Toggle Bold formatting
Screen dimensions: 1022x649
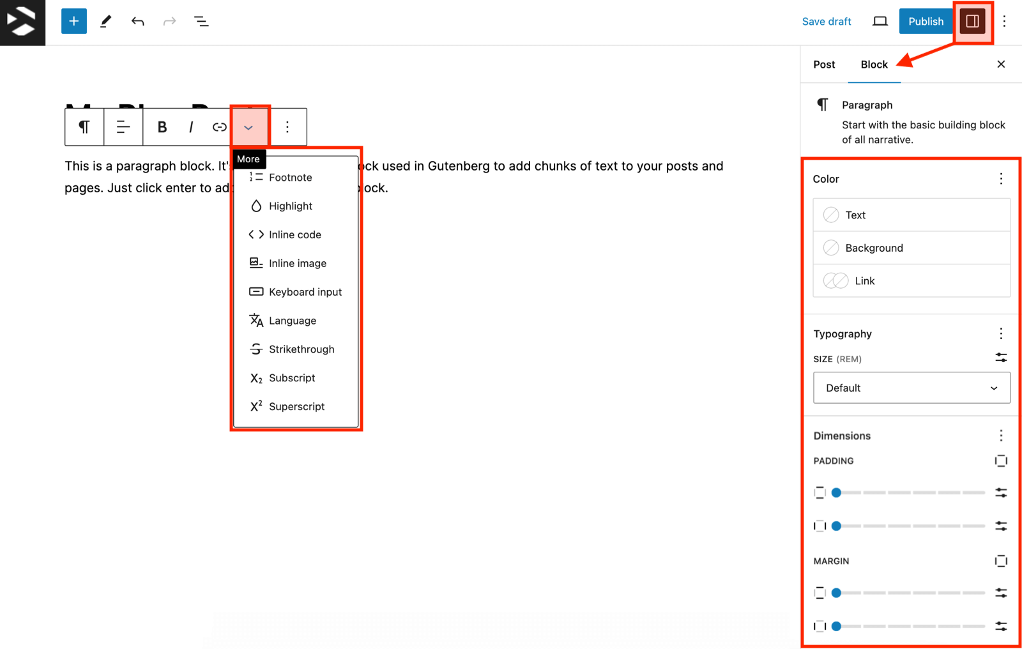click(x=162, y=127)
